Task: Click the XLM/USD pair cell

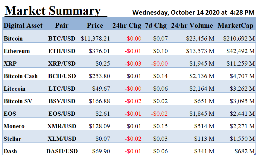Action: coord(62,139)
